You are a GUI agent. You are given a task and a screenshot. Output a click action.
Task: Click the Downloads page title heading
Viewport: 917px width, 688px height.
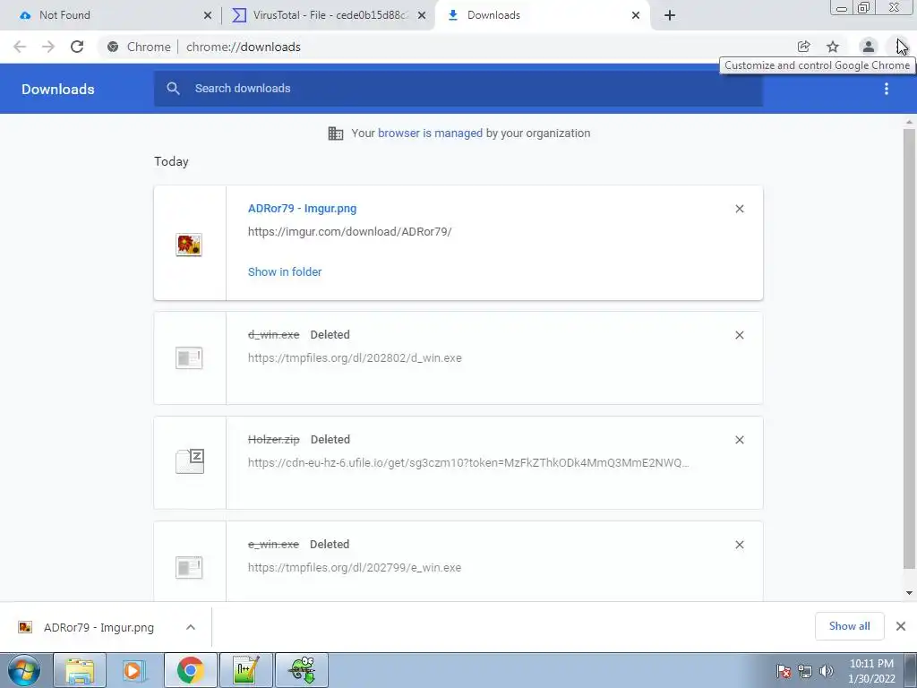click(58, 89)
